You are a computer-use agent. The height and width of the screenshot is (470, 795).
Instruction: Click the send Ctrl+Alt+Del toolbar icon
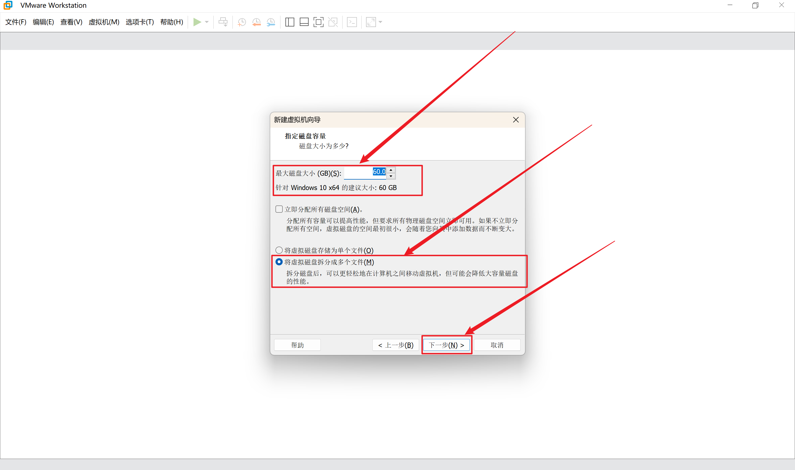pyautogui.click(x=223, y=22)
